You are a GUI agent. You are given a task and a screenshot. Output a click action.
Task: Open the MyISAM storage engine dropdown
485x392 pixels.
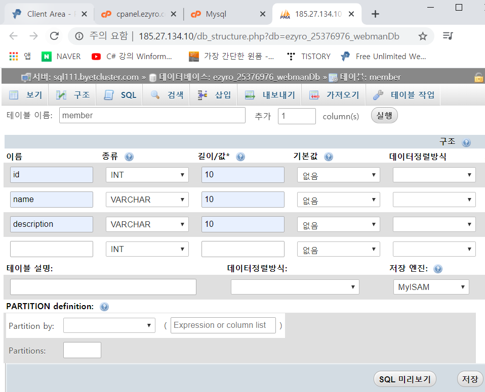(x=431, y=287)
